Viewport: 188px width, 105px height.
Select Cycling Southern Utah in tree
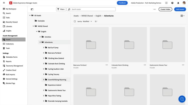(56, 69)
